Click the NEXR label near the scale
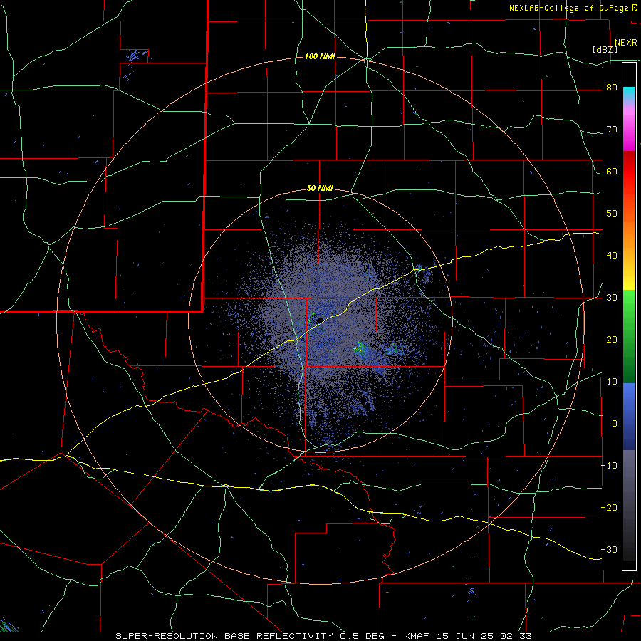The image size is (641, 641). (x=625, y=43)
